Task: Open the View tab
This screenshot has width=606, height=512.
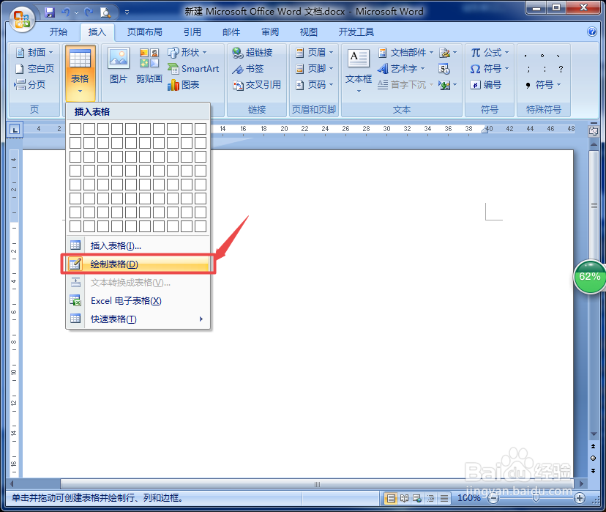Action: (308, 32)
